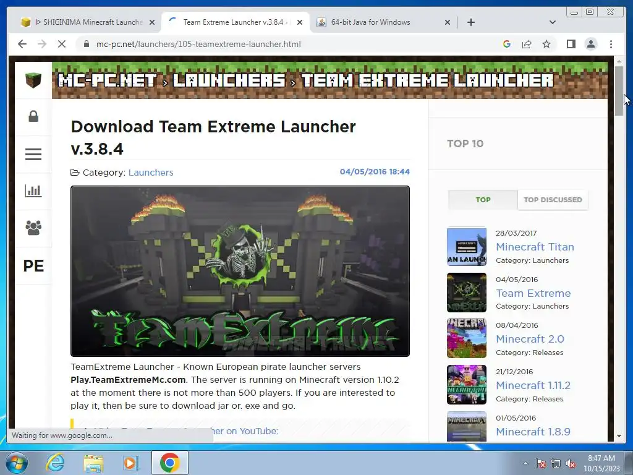Image resolution: width=633 pixels, height=475 pixels.
Task: Toggle the browser side panel icon
Action: (571, 44)
